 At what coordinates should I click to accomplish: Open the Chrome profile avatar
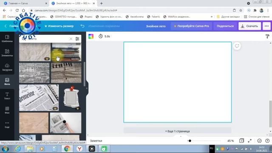(261, 10)
